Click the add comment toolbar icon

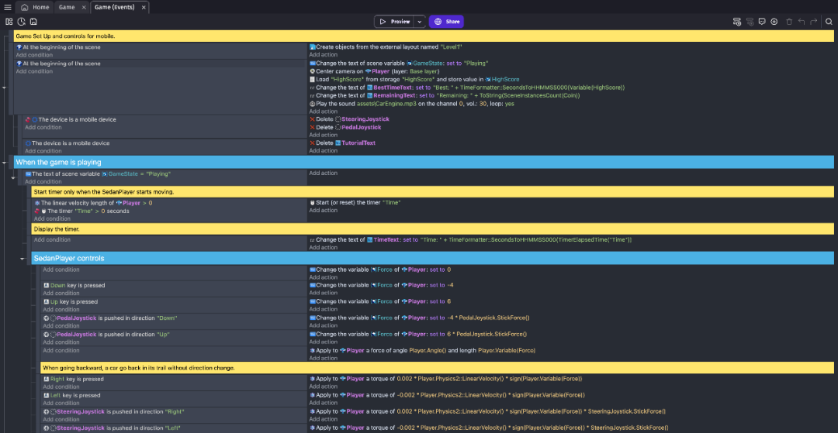click(763, 22)
